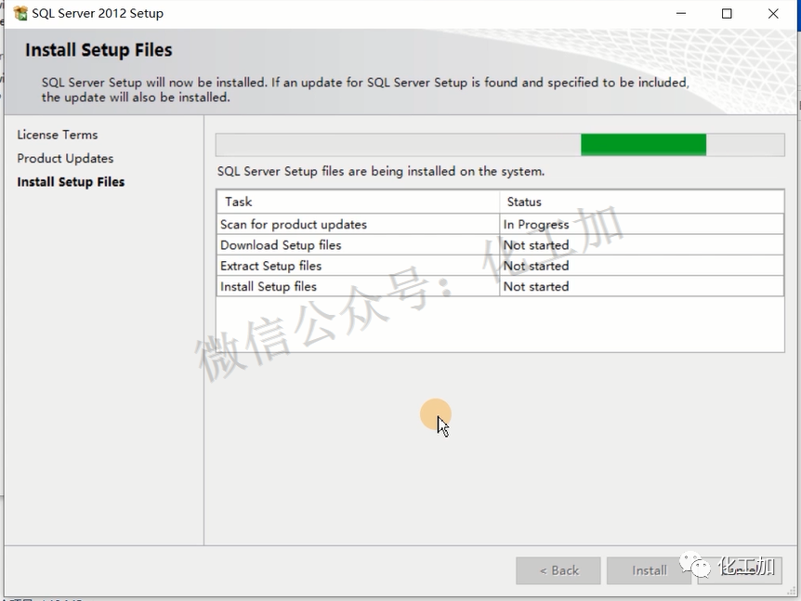Select the Install Setup Files step
This screenshot has width=801, height=601.
(x=71, y=182)
